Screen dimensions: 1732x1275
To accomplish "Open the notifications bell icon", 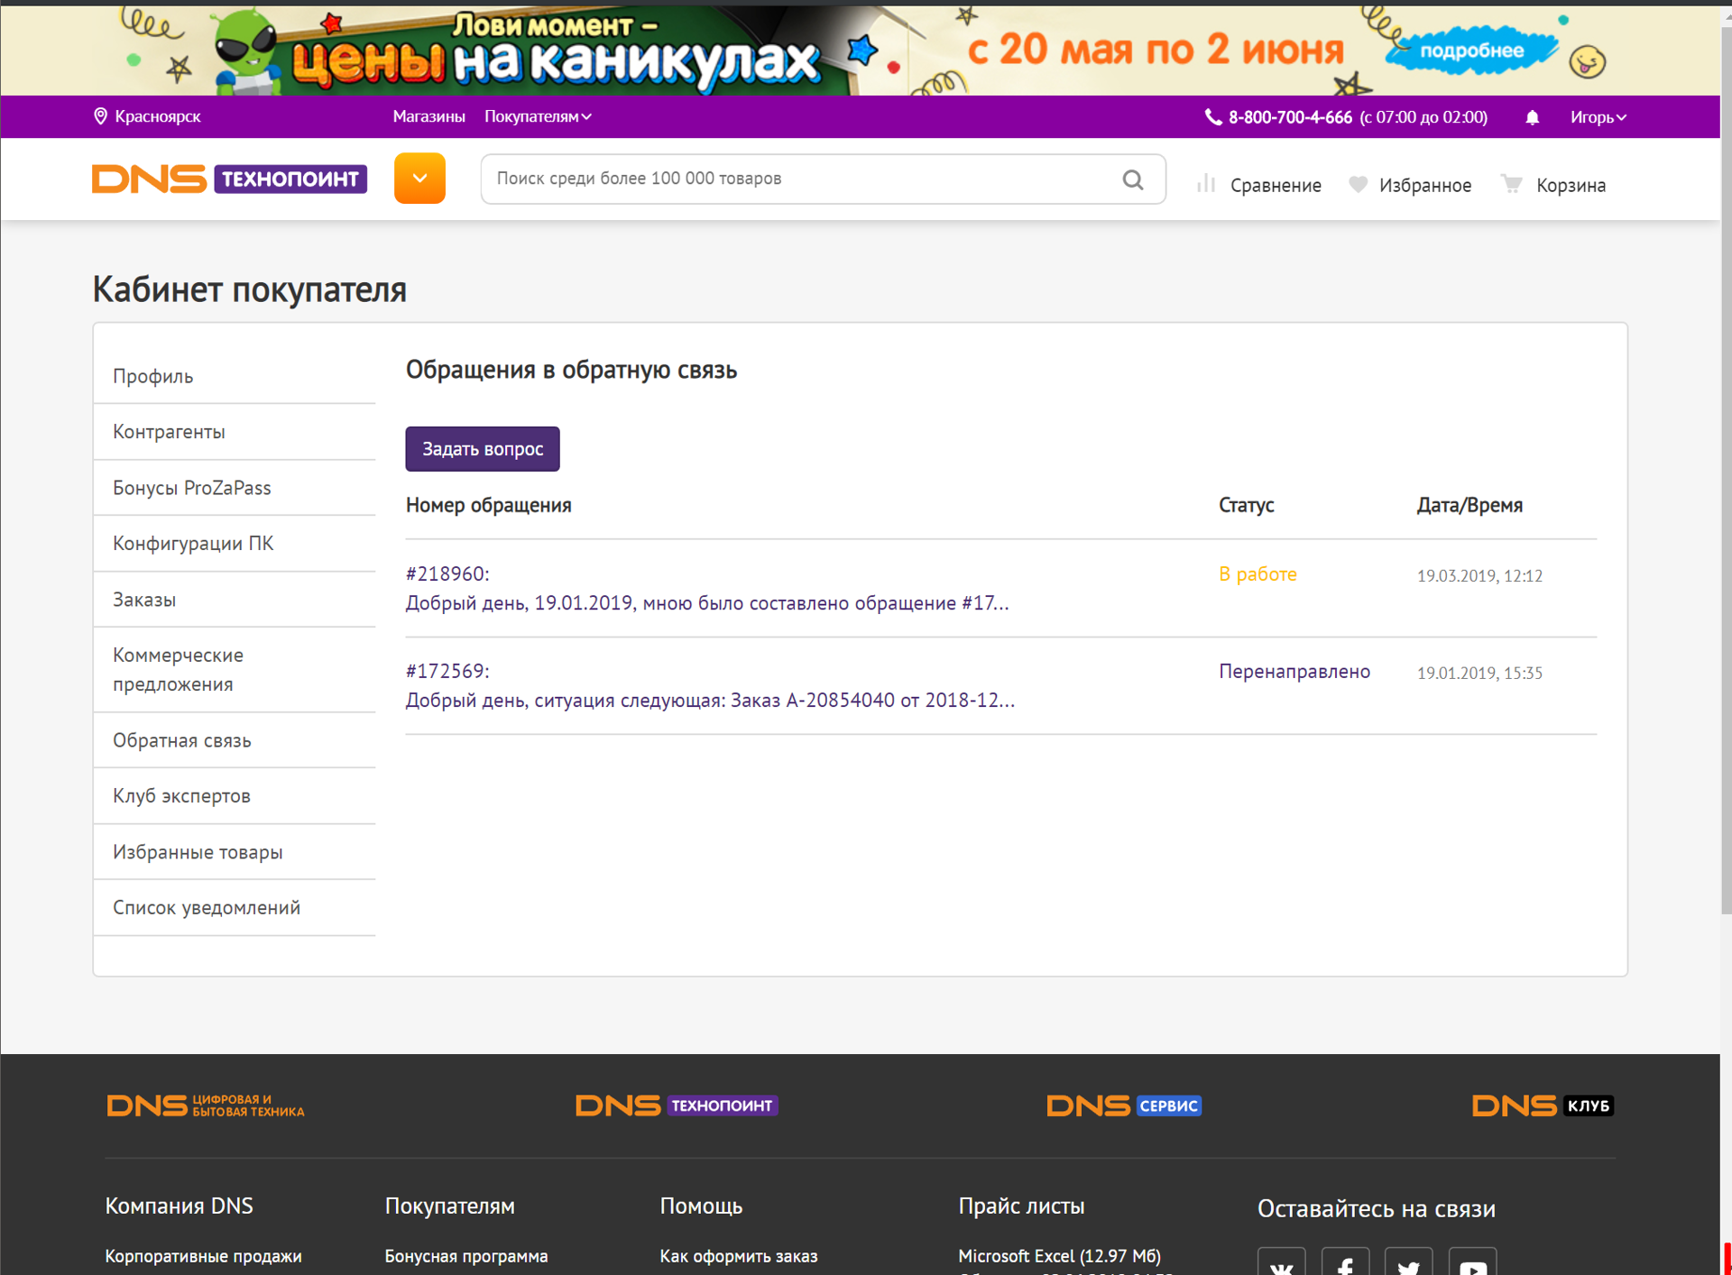I will pos(1532,117).
